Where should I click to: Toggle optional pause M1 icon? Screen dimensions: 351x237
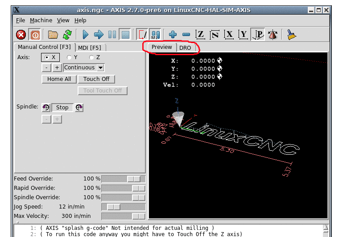point(155,35)
